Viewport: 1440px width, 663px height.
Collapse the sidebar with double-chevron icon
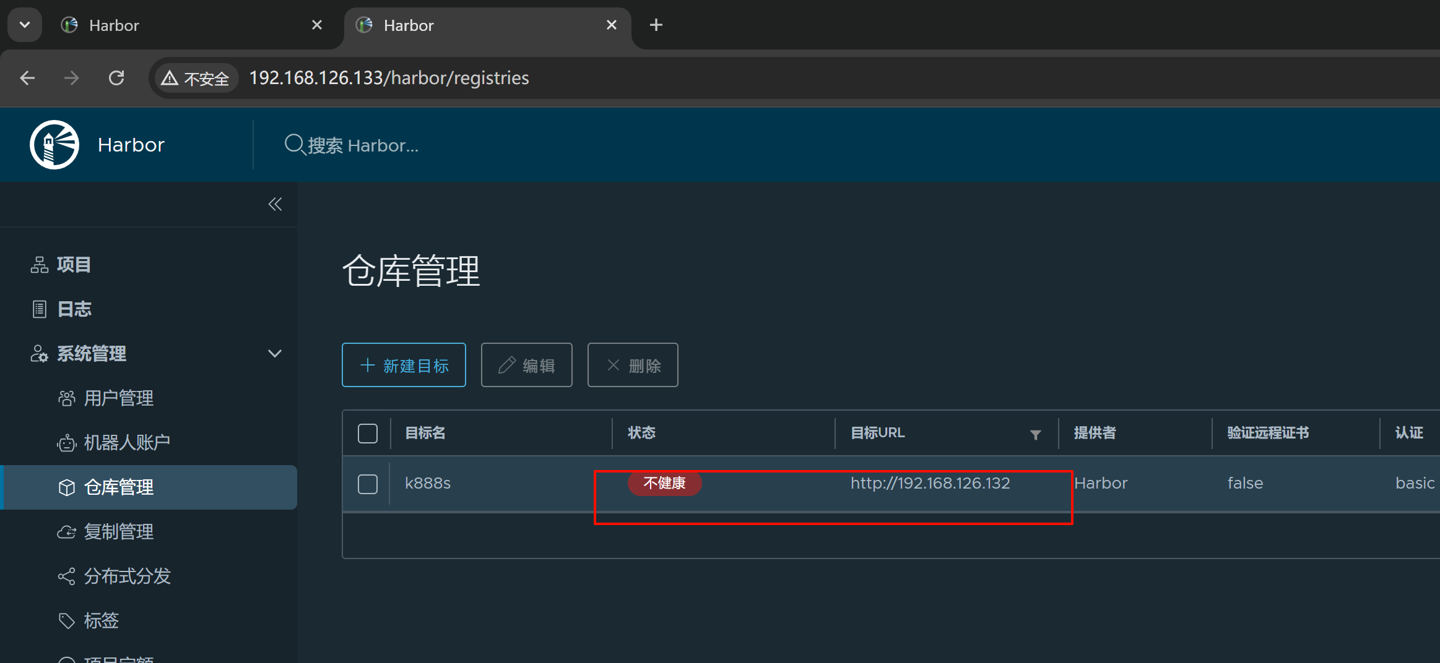[275, 204]
